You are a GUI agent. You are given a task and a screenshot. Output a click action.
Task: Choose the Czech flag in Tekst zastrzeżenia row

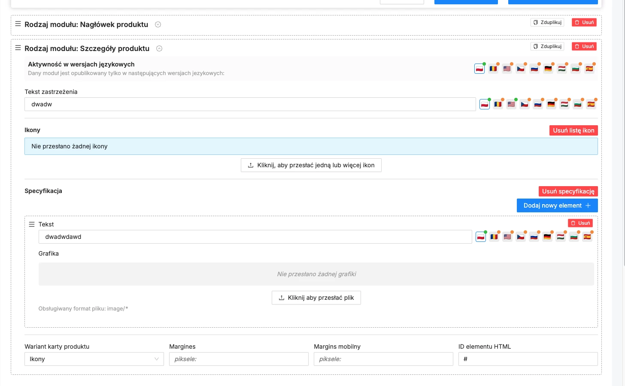[x=525, y=104]
